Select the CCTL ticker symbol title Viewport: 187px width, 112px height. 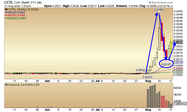point(9,2)
